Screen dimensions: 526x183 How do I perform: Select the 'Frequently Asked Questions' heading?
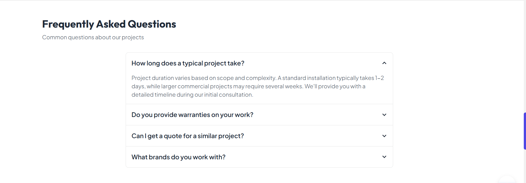[x=109, y=24]
